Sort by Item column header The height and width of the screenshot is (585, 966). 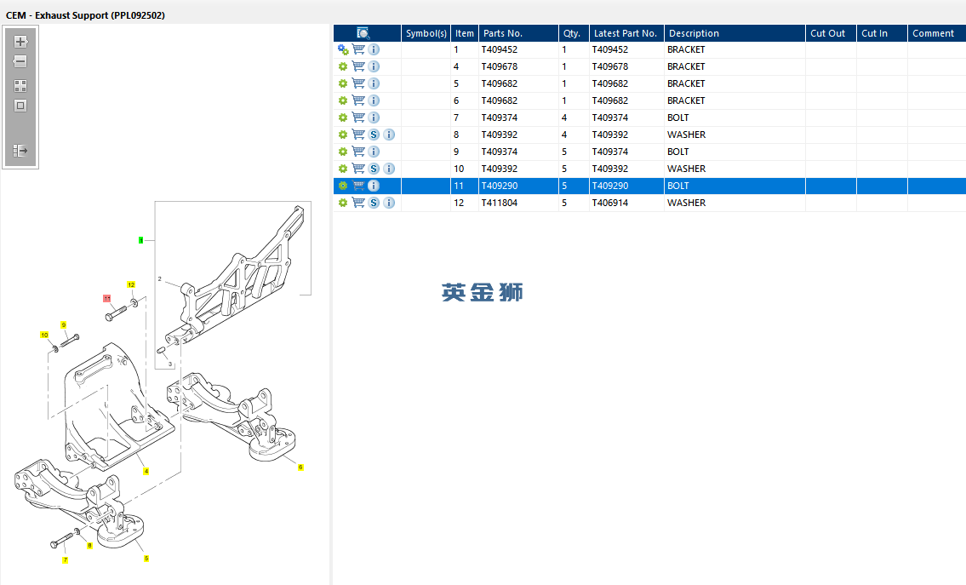465,33
